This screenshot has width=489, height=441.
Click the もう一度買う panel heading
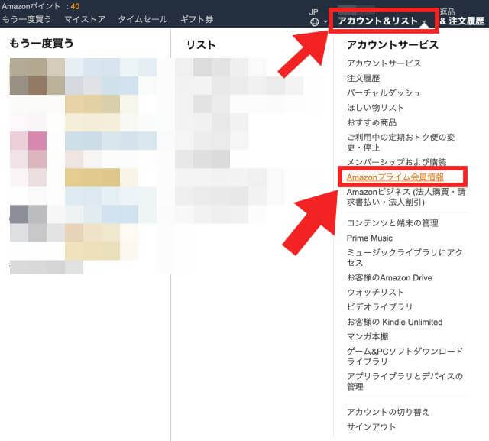(41, 44)
